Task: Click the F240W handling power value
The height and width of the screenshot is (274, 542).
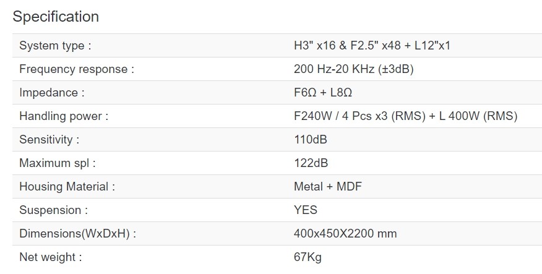Action: pos(405,116)
